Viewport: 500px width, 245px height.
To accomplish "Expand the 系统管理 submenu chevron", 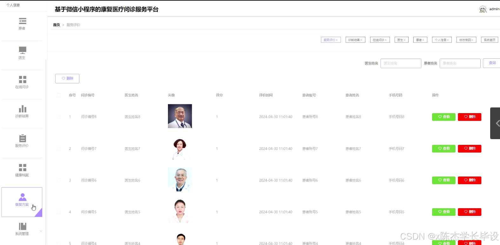I will point(41,231).
